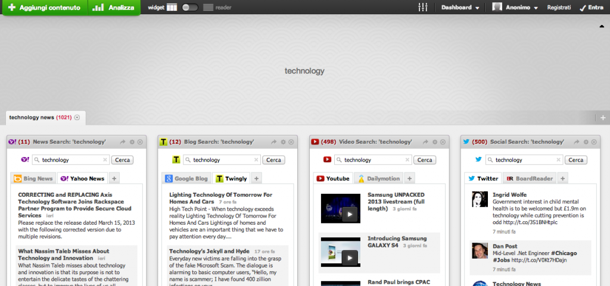Expand technology news tab options arrow
Viewport: 610px width, 286px height.
coord(77,118)
